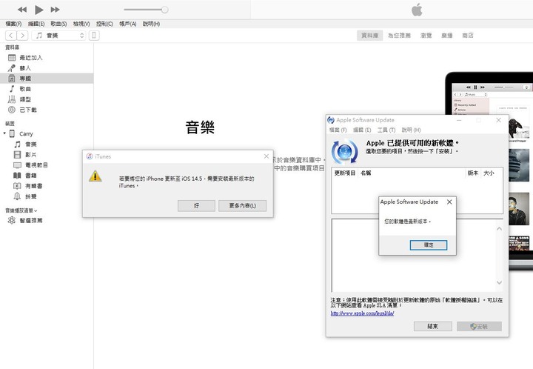Open the 帳戶(A) menu
The height and width of the screenshot is (369, 533).
pos(128,24)
